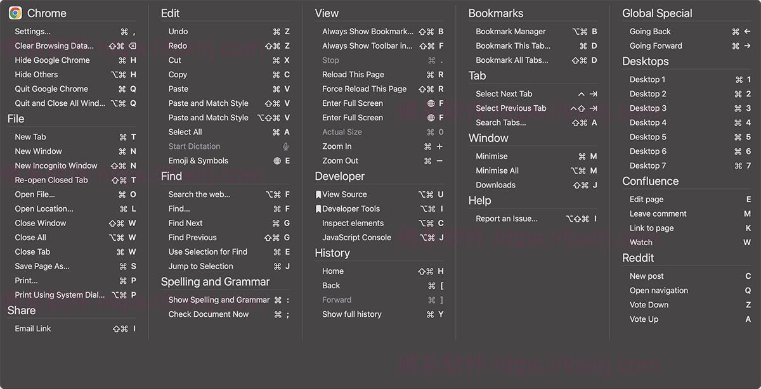Open the Bookmark Manager entry
The height and width of the screenshot is (389, 761).
point(511,31)
